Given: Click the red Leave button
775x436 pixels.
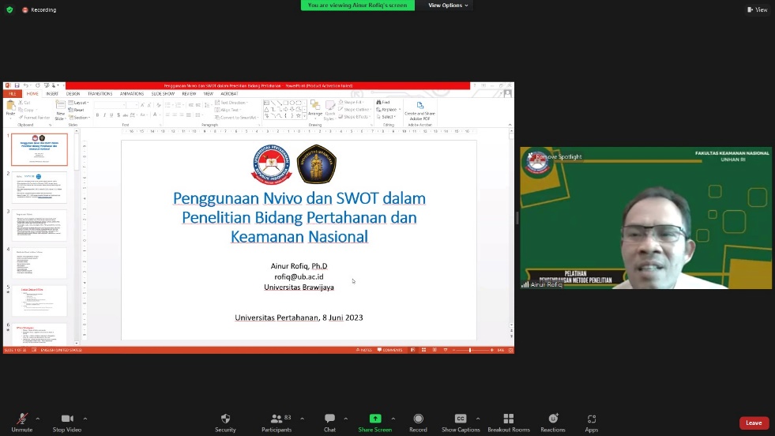Looking at the screenshot, I should click(x=754, y=423).
